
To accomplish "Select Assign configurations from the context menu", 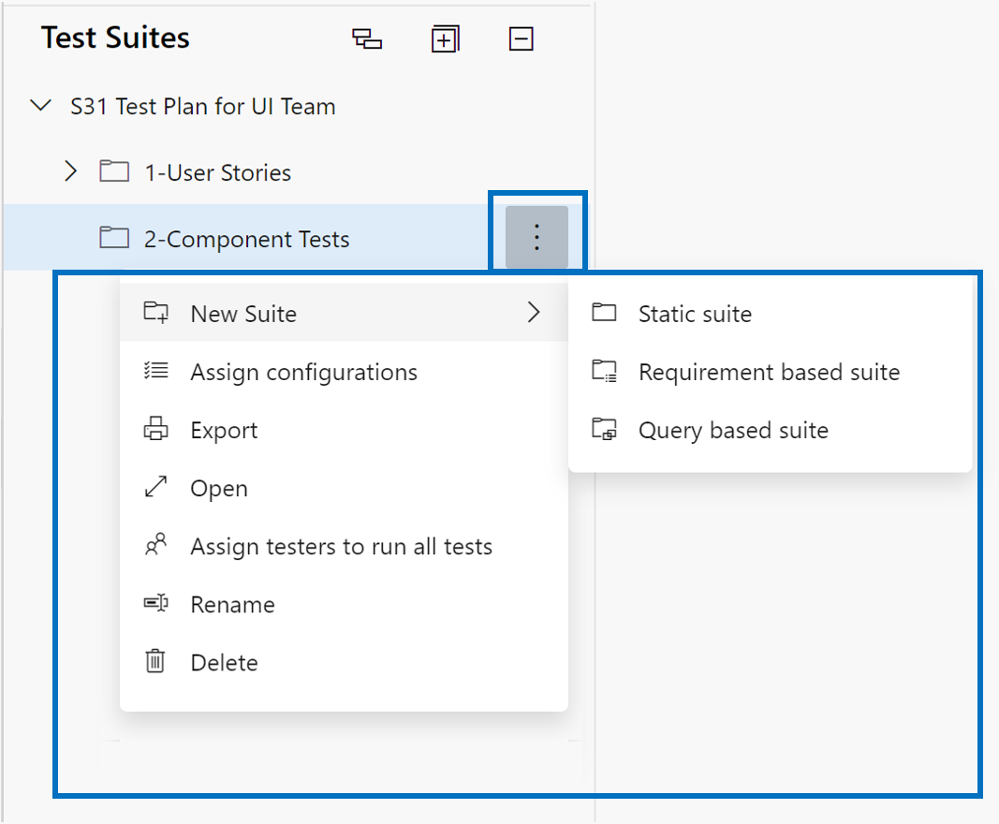I will (x=303, y=372).
